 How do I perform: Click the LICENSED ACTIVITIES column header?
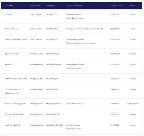tap(74, 5)
